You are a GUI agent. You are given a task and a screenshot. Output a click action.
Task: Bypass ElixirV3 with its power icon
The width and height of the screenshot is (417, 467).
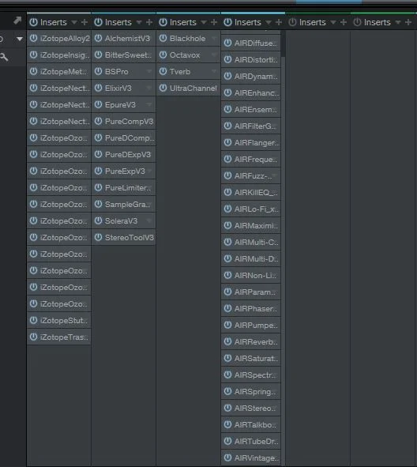tap(98, 89)
